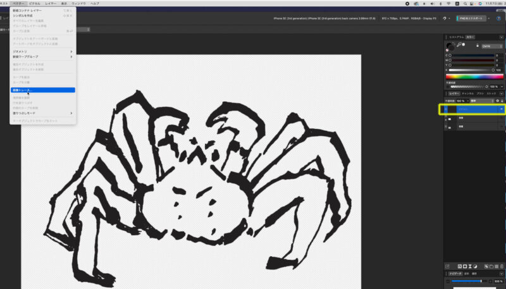
Task: Open the ピクセル menu in menu bar
Action: pos(35,4)
